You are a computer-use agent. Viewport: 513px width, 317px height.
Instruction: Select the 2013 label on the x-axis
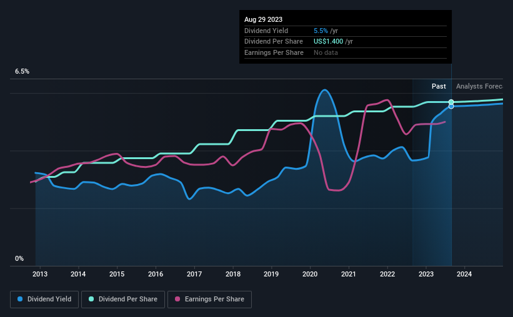(x=40, y=274)
